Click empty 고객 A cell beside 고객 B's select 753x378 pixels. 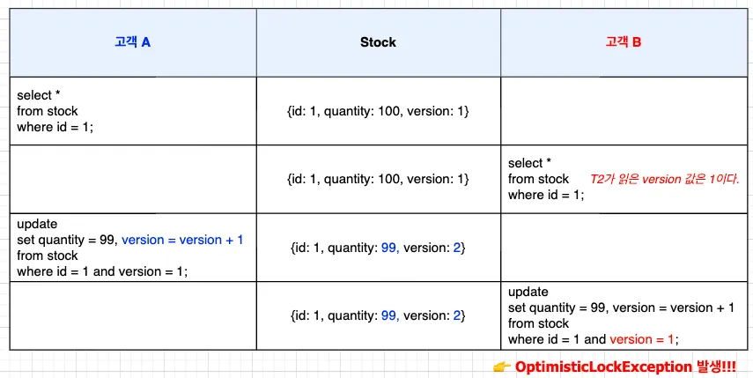pyautogui.click(x=133, y=179)
